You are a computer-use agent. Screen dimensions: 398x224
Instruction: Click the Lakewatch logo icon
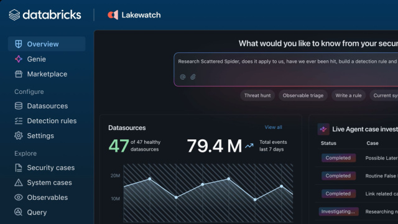pyautogui.click(x=113, y=15)
